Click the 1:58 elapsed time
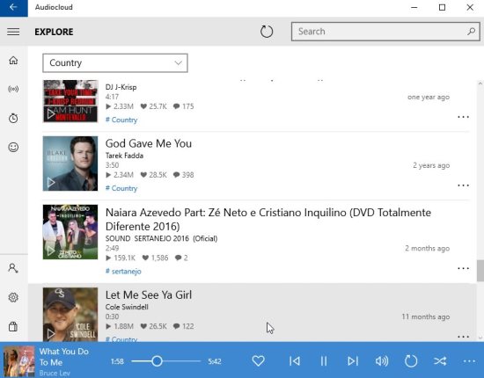The image size is (484, 378). pos(117,361)
